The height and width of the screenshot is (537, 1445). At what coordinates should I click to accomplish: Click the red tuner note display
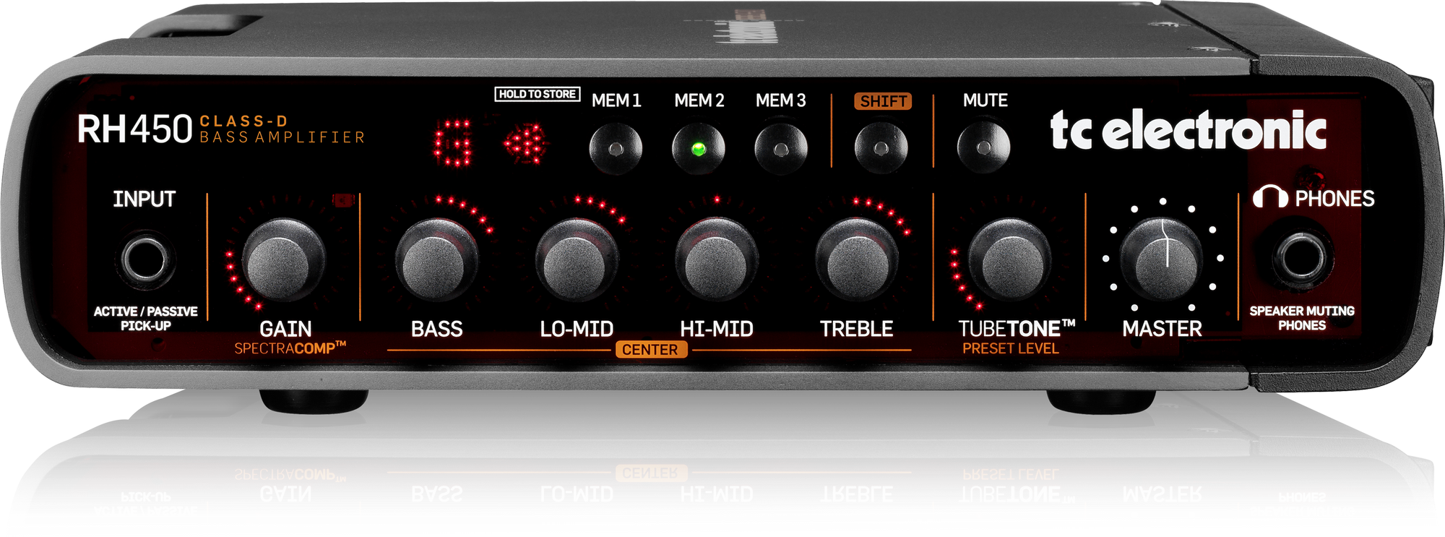click(453, 143)
